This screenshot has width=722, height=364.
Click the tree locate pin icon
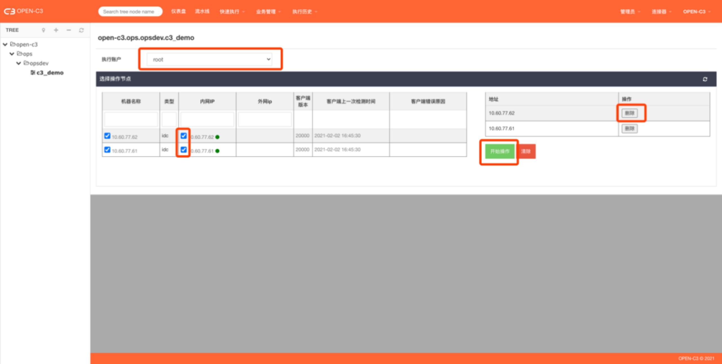(x=43, y=30)
